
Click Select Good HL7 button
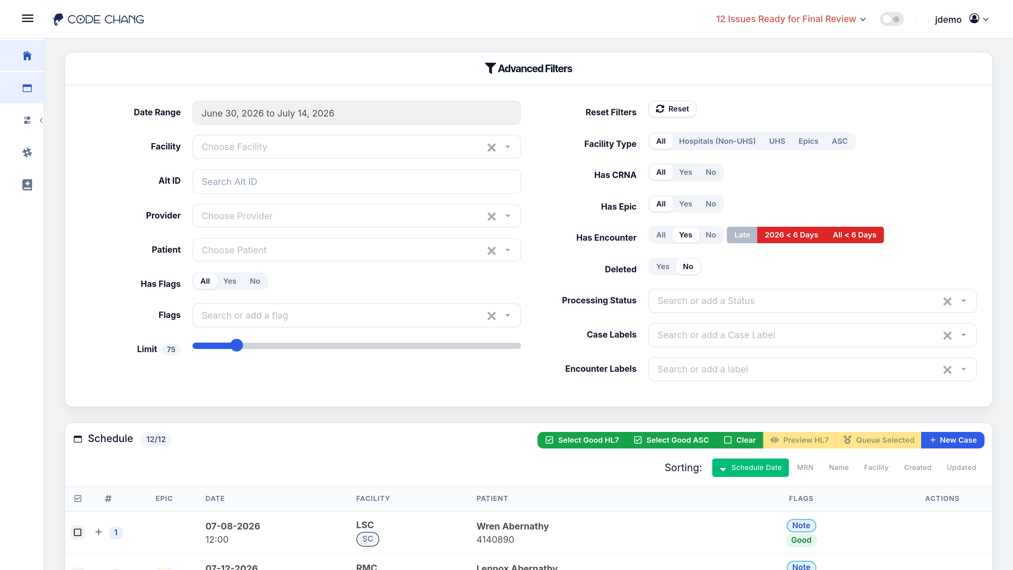pos(582,440)
